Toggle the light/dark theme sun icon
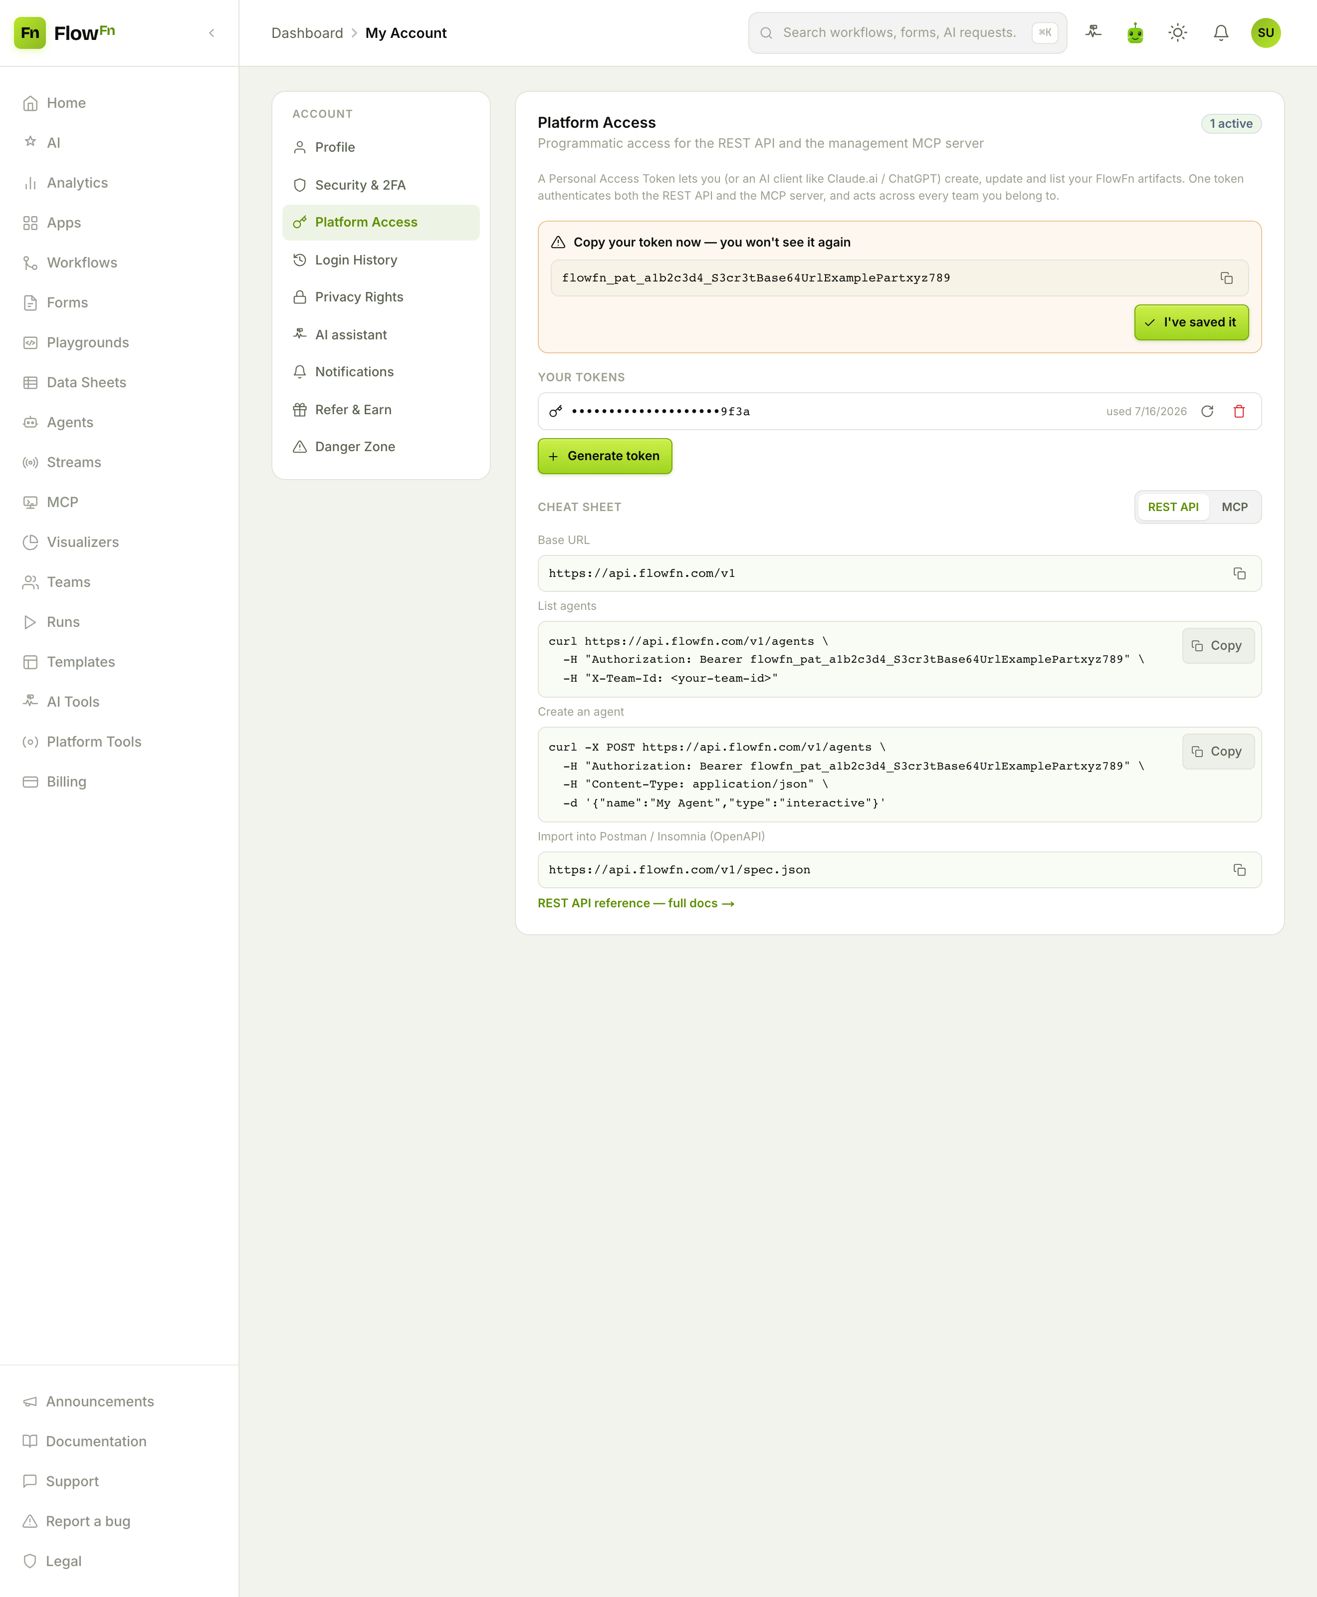This screenshot has height=1597, width=1317. pos(1177,32)
